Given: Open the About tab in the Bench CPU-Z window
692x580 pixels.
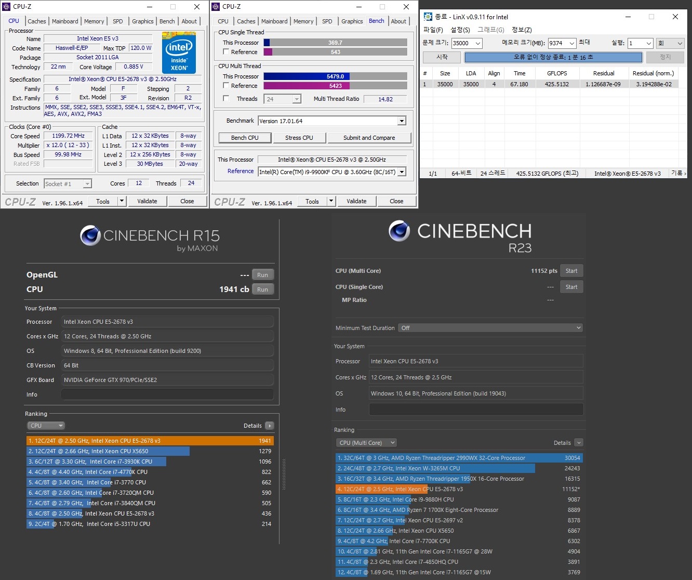Looking at the screenshot, I should pos(398,21).
